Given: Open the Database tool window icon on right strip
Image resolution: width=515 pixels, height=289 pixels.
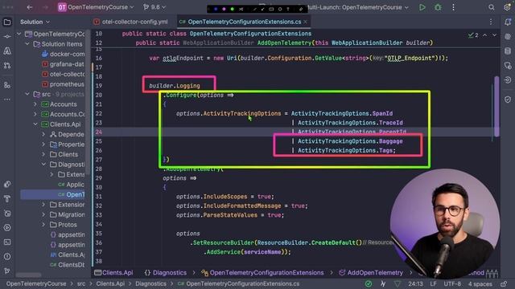Looking at the screenshot, I should pyautogui.click(x=508, y=51).
